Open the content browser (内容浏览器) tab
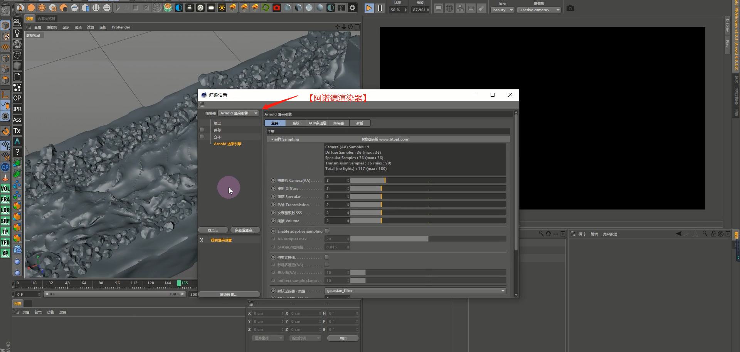Image resolution: width=740 pixels, height=352 pixels. point(46,19)
